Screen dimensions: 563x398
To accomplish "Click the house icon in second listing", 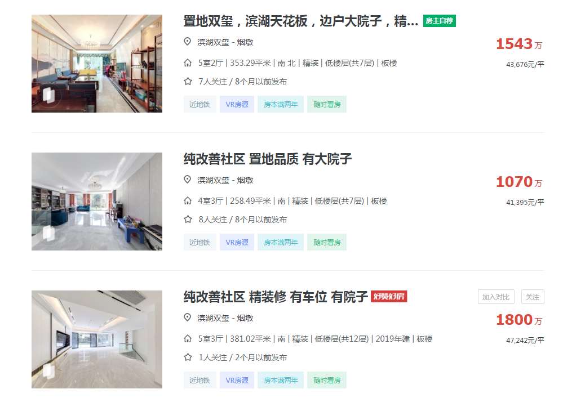I will click(x=188, y=201).
